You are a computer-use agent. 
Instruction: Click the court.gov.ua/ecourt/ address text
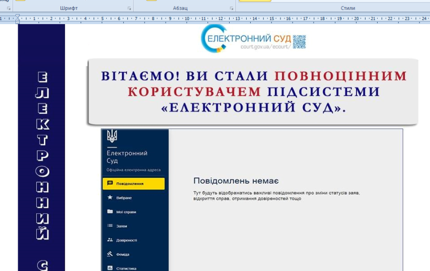click(265, 47)
